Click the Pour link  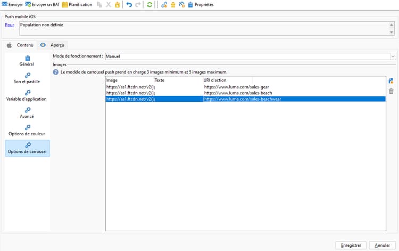point(9,25)
